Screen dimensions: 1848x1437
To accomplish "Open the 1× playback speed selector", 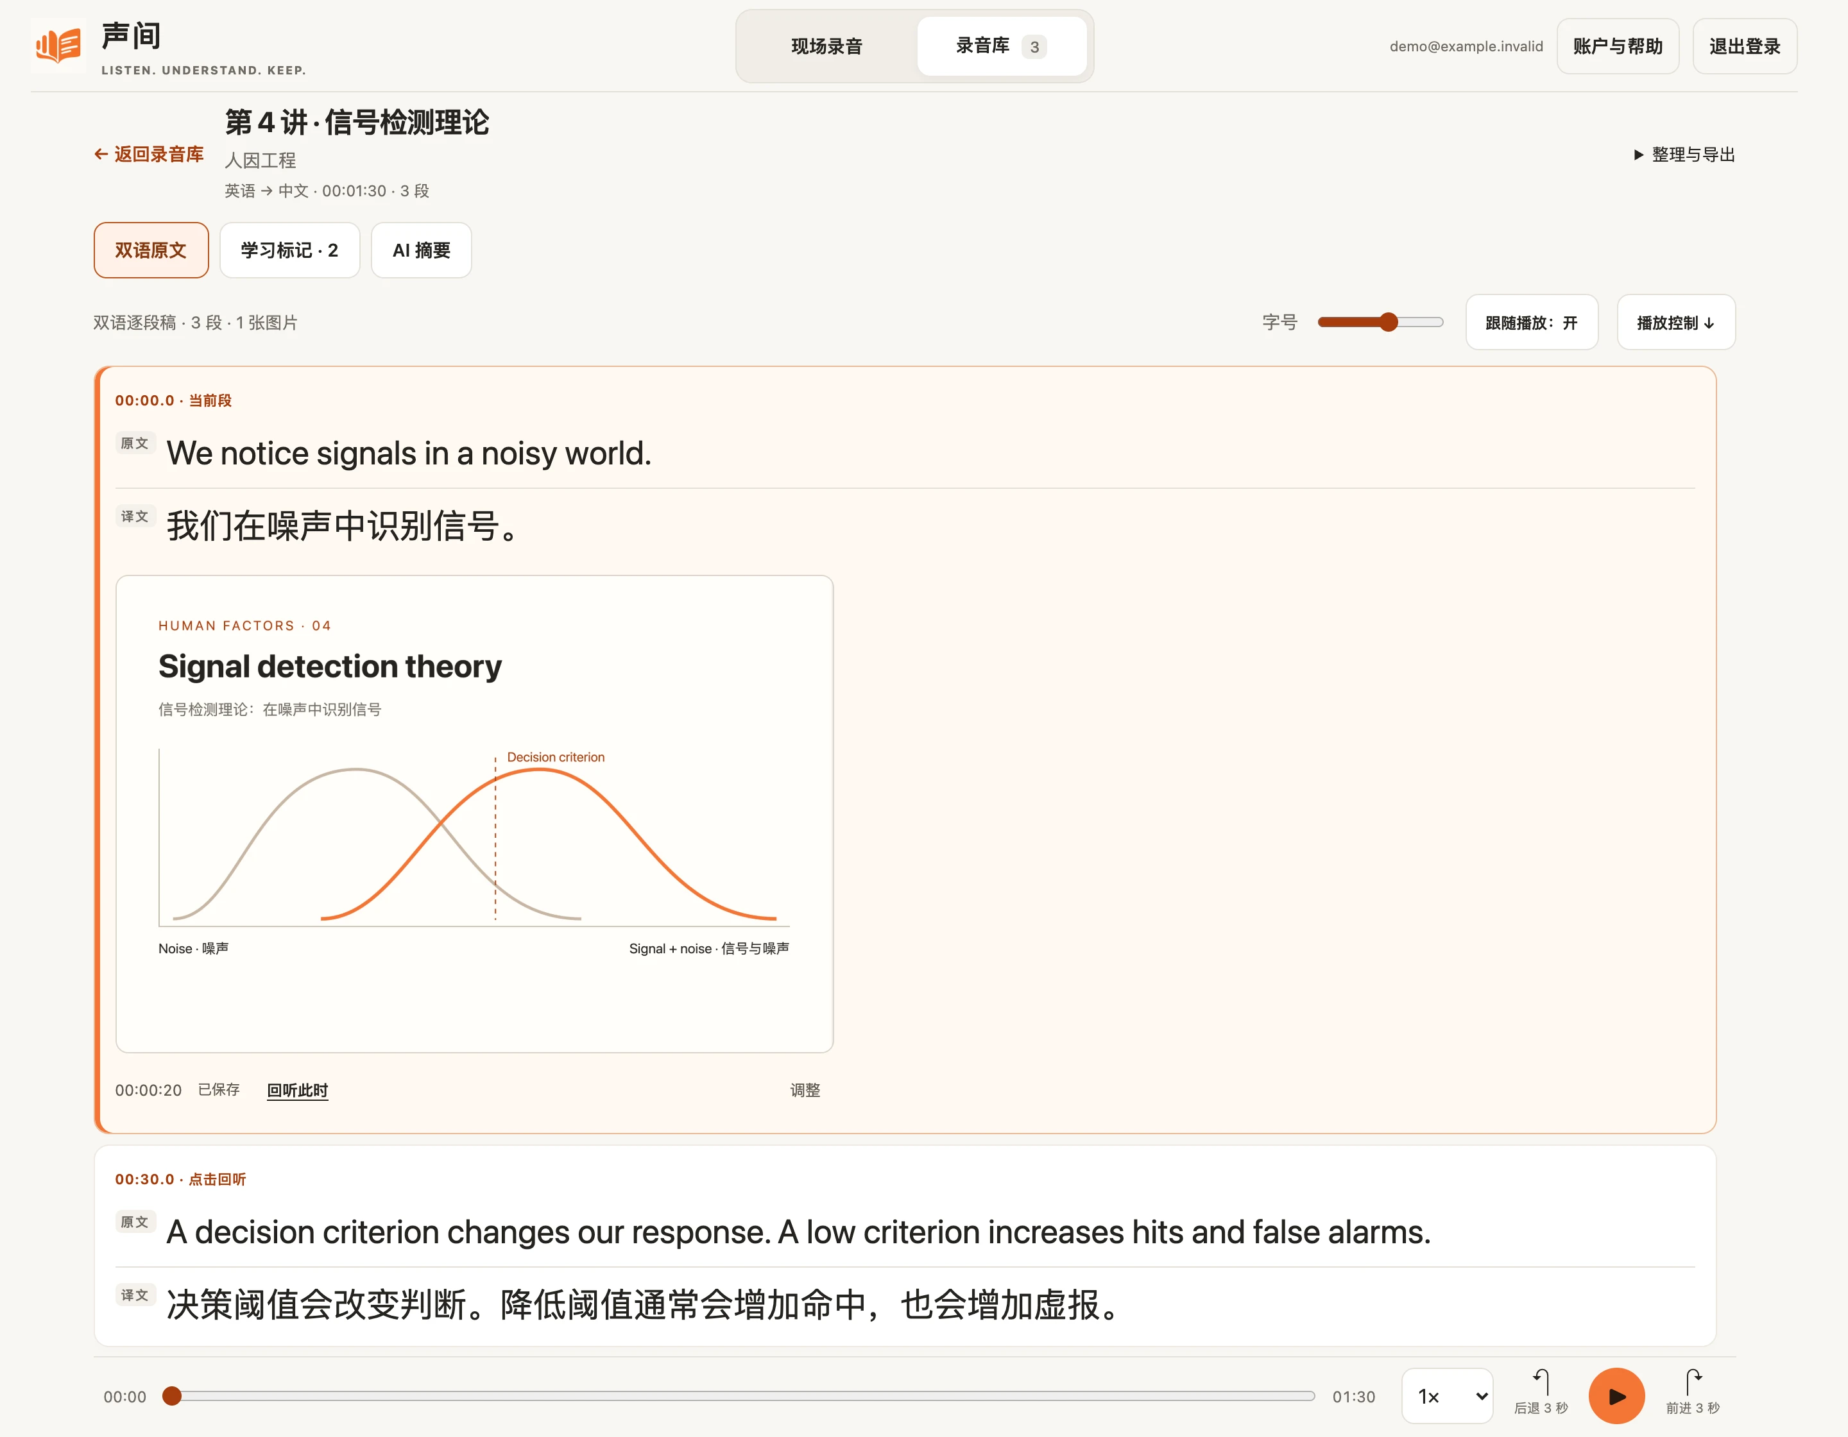I will tap(1447, 1395).
